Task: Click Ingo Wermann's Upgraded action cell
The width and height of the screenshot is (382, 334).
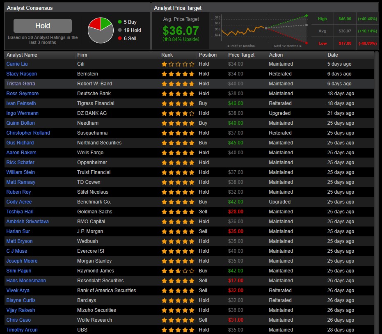Action: [x=280, y=113]
